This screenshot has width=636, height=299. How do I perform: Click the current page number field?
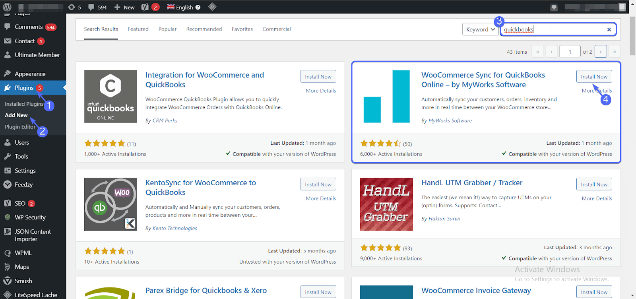point(570,52)
